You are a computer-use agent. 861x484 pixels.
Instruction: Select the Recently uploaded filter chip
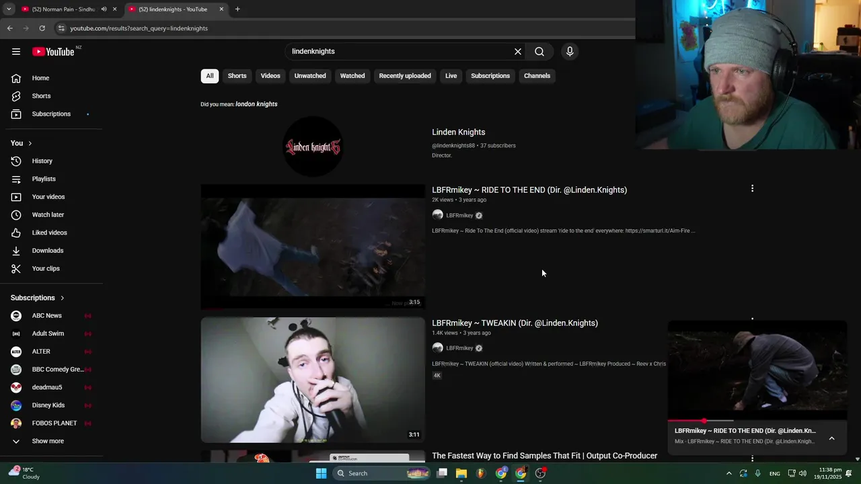coord(405,76)
